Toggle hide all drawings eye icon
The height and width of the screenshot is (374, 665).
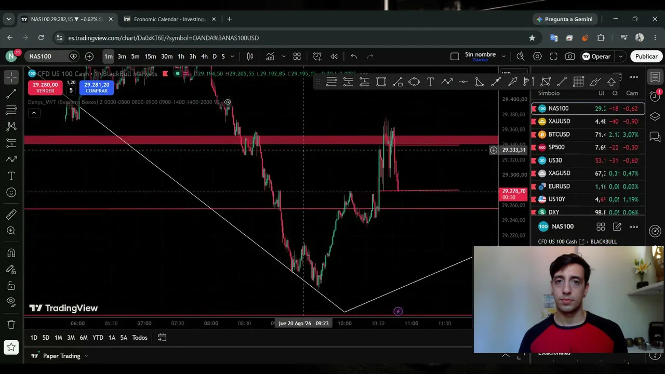(x=11, y=302)
